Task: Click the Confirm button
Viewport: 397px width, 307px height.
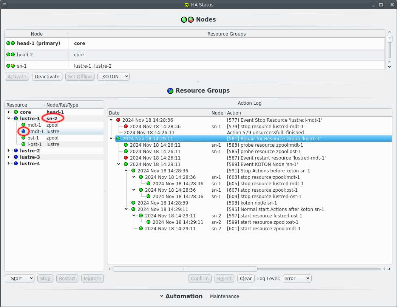Action: pyautogui.click(x=200, y=278)
